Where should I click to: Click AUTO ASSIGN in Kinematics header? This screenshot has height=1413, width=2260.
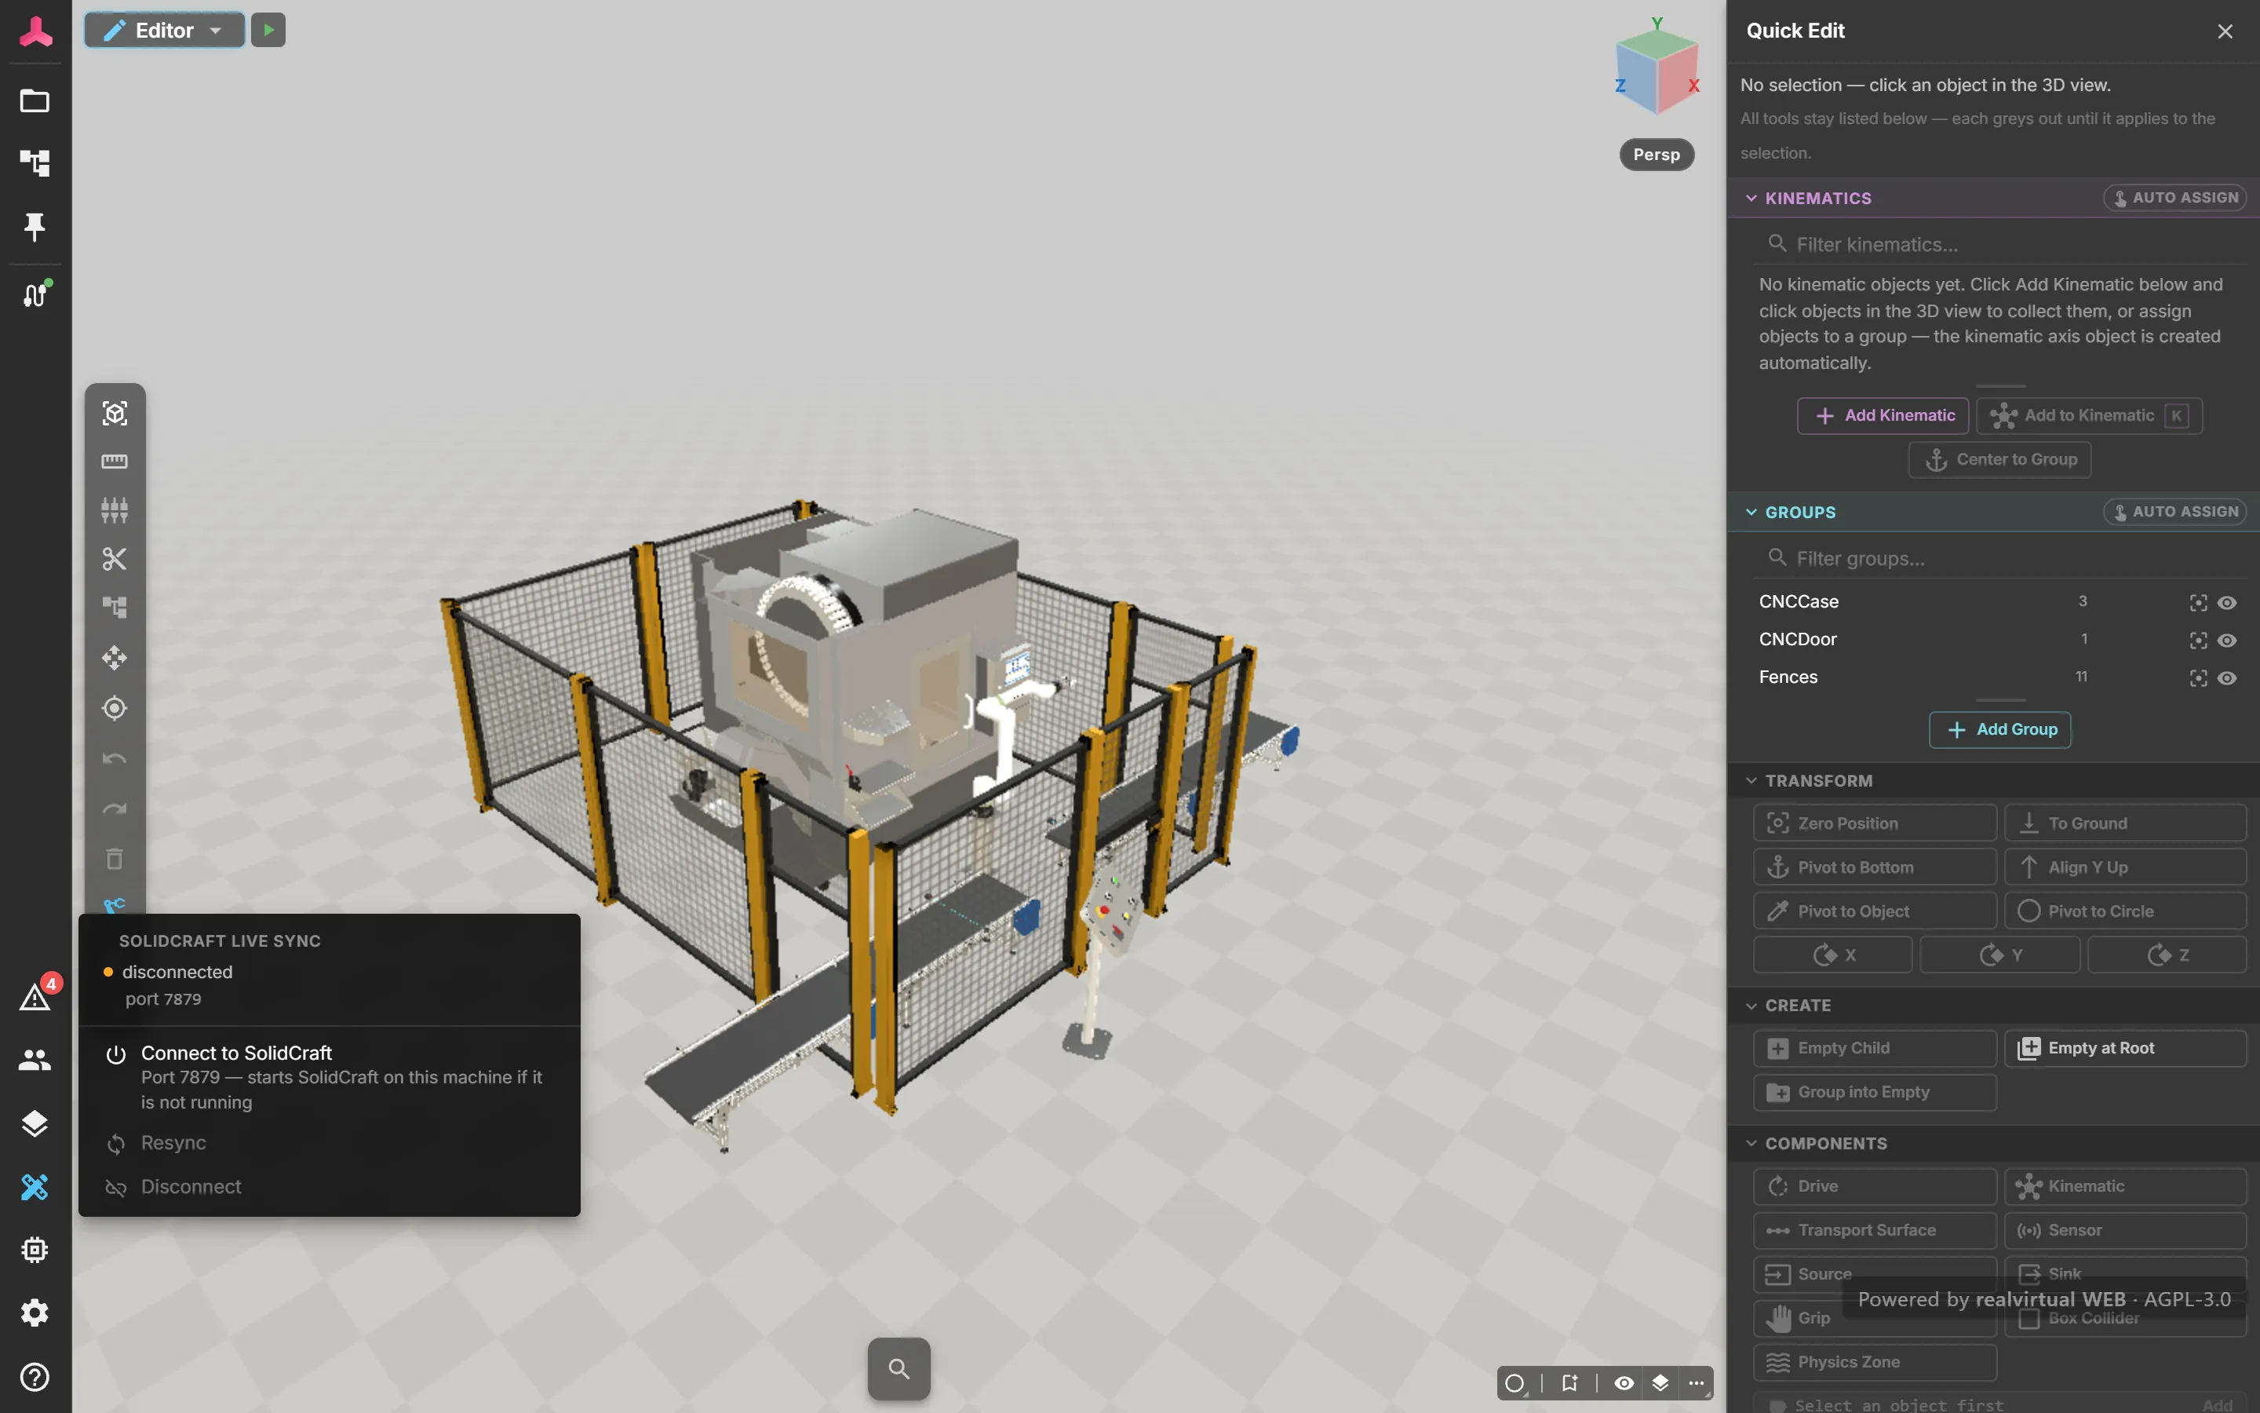point(2174,198)
